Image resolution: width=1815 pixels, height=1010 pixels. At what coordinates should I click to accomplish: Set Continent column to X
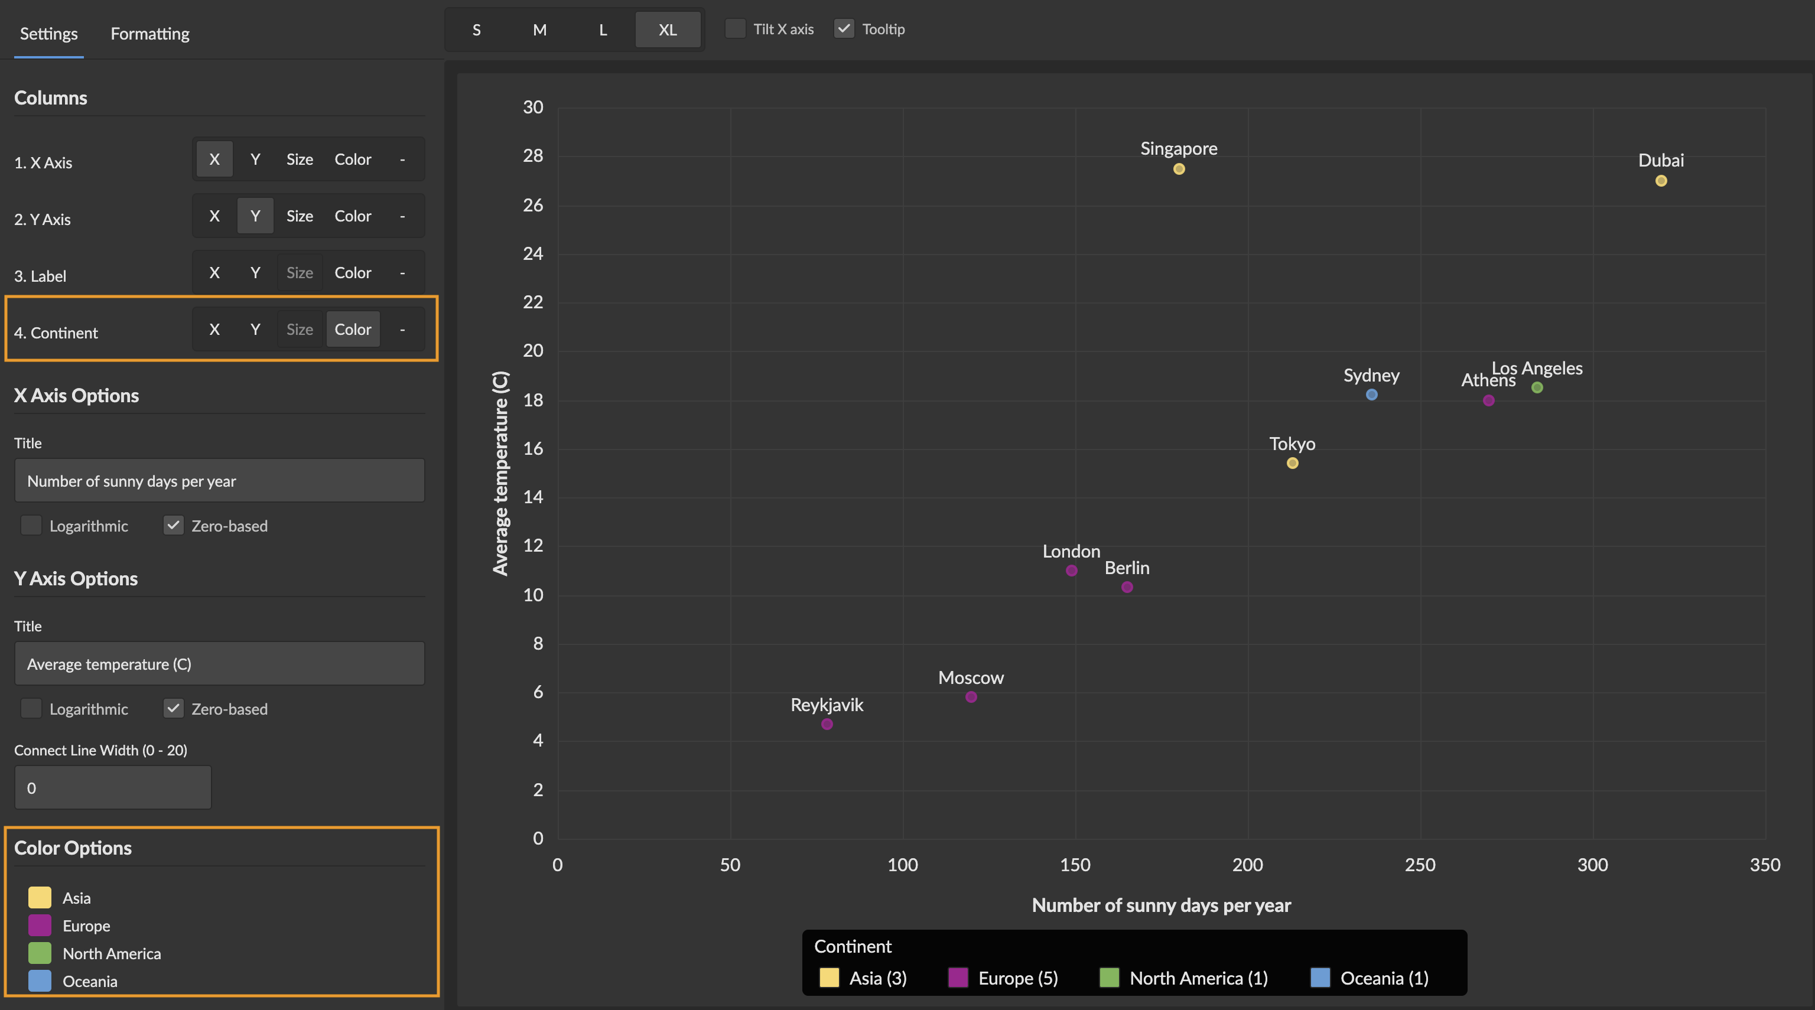214,329
